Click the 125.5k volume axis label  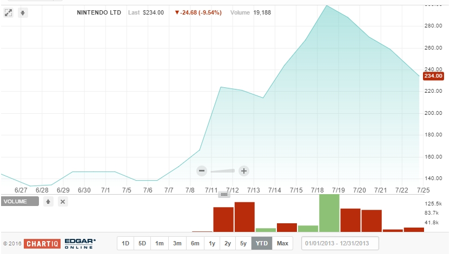433,204
